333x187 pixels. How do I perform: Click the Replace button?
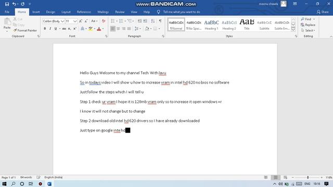click(x=308, y=25)
